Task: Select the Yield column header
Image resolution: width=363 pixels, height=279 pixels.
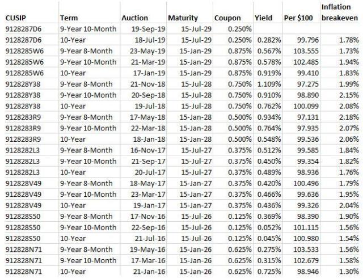Action: pyautogui.click(x=264, y=18)
